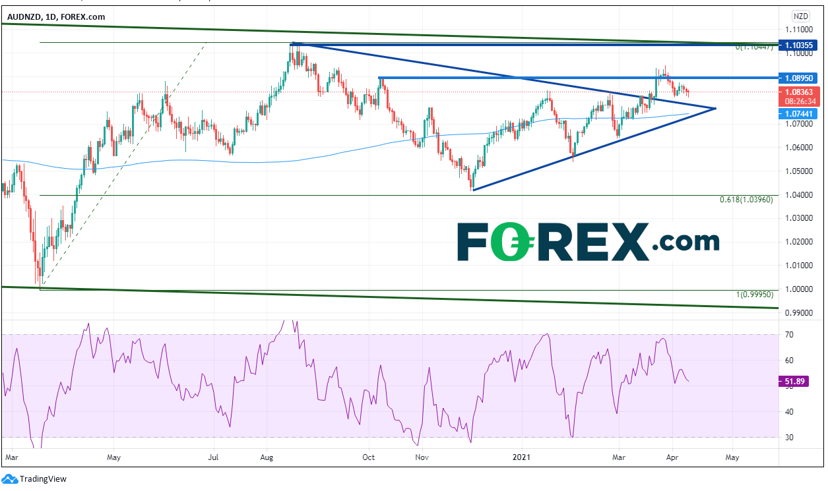This screenshot has height=491, width=828.
Task: Select the 1.08950 horizontal line price label
Action: pos(800,78)
